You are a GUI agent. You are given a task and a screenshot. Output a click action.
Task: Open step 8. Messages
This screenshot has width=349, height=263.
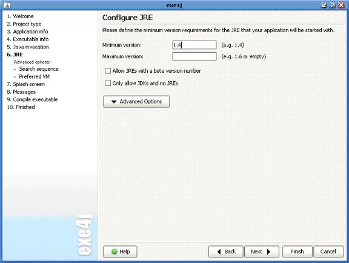coord(21,92)
